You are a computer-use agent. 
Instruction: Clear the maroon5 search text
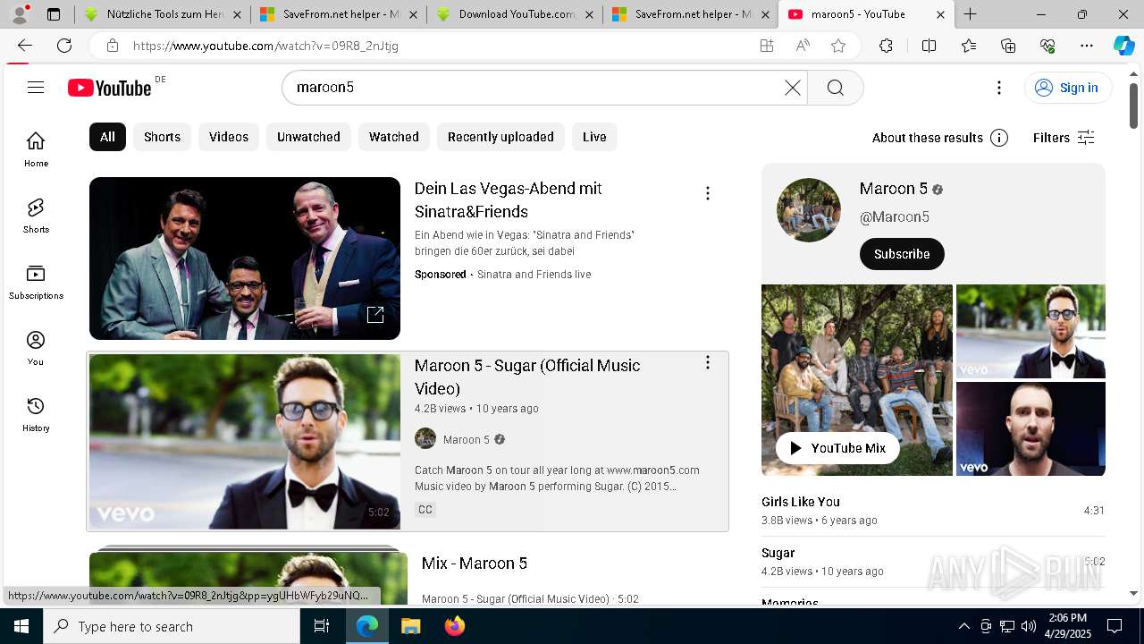(x=793, y=88)
